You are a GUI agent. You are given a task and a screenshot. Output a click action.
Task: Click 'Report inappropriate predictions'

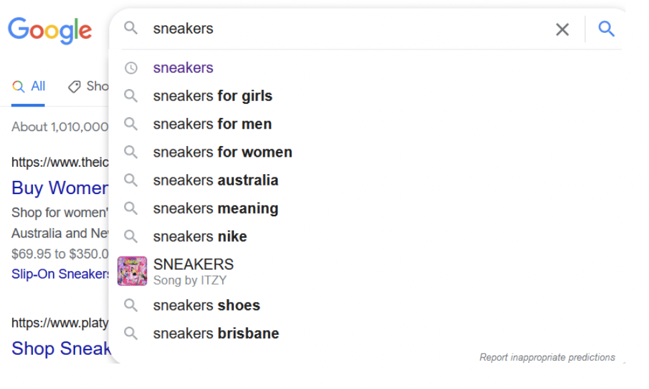[x=546, y=358]
